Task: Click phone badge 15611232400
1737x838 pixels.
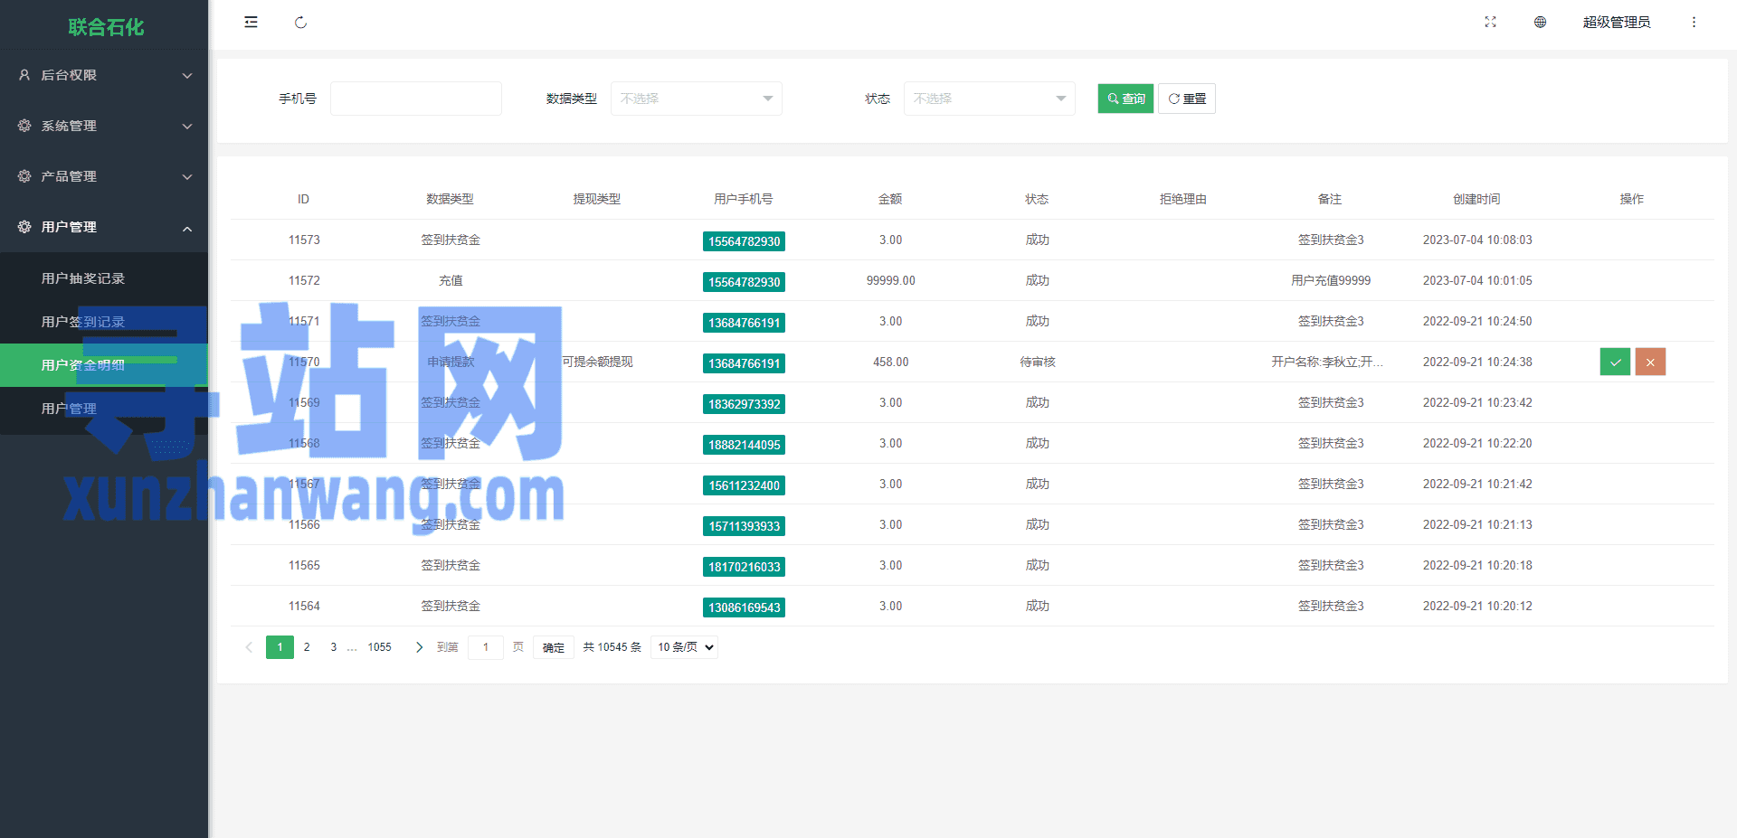Action: pos(744,485)
